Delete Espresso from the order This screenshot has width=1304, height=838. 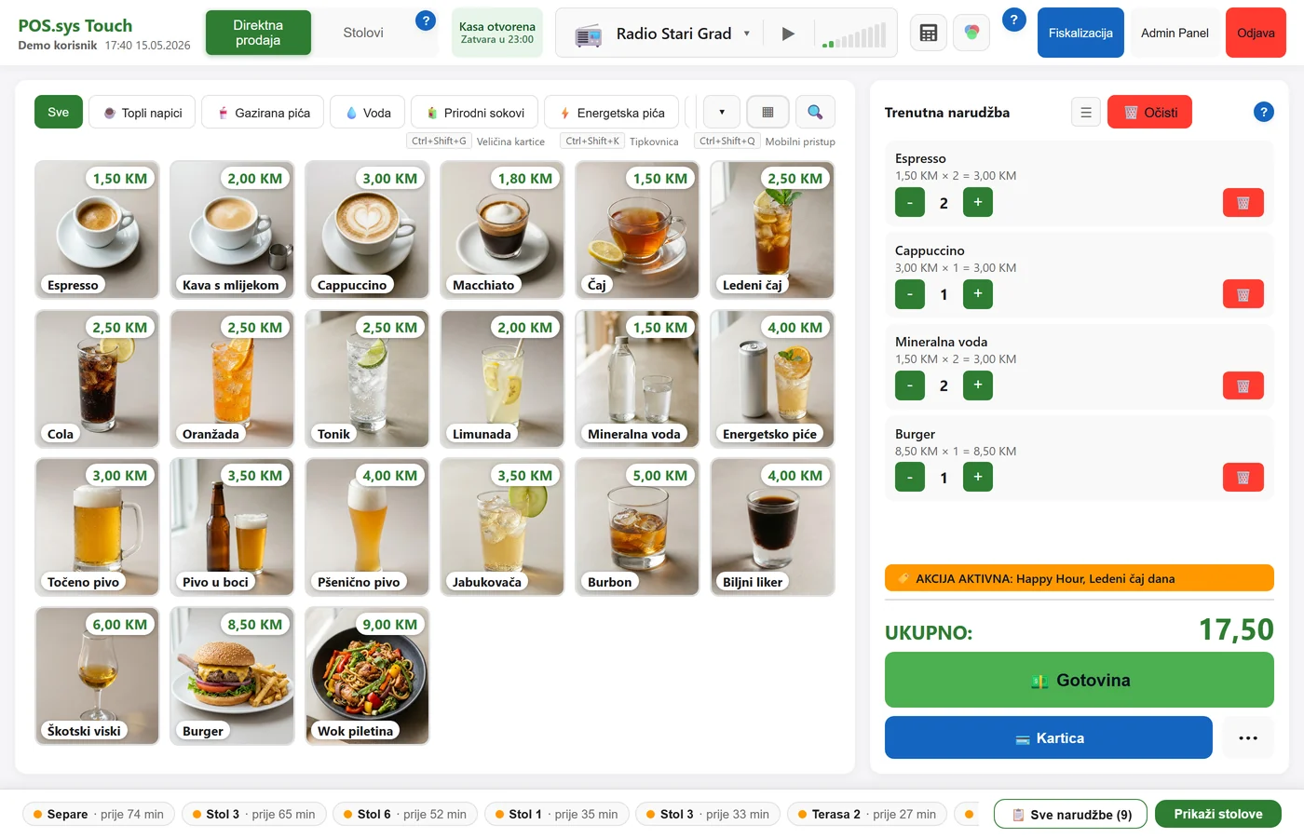pyautogui.click(x=1243, y=203)
